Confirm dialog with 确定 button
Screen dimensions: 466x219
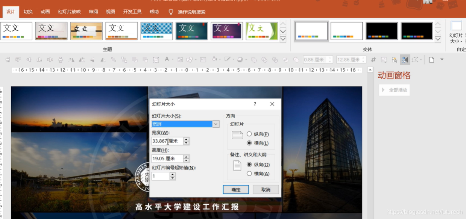click(x=236, y=189)
